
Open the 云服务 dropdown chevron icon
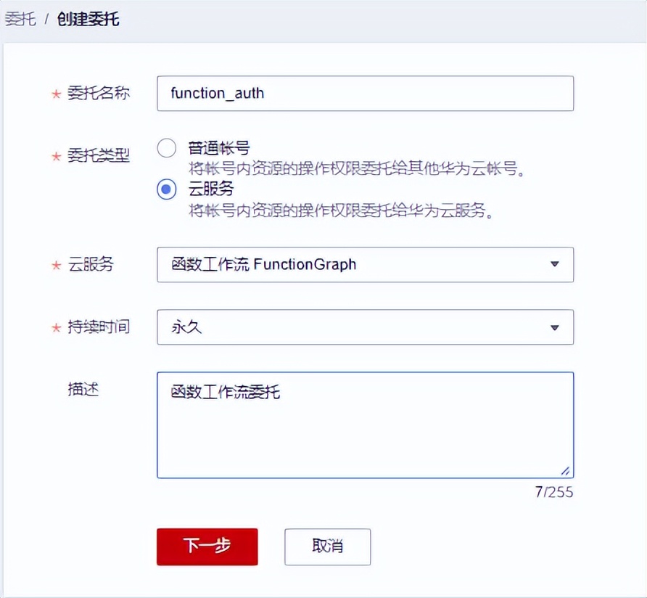(556, 265)
